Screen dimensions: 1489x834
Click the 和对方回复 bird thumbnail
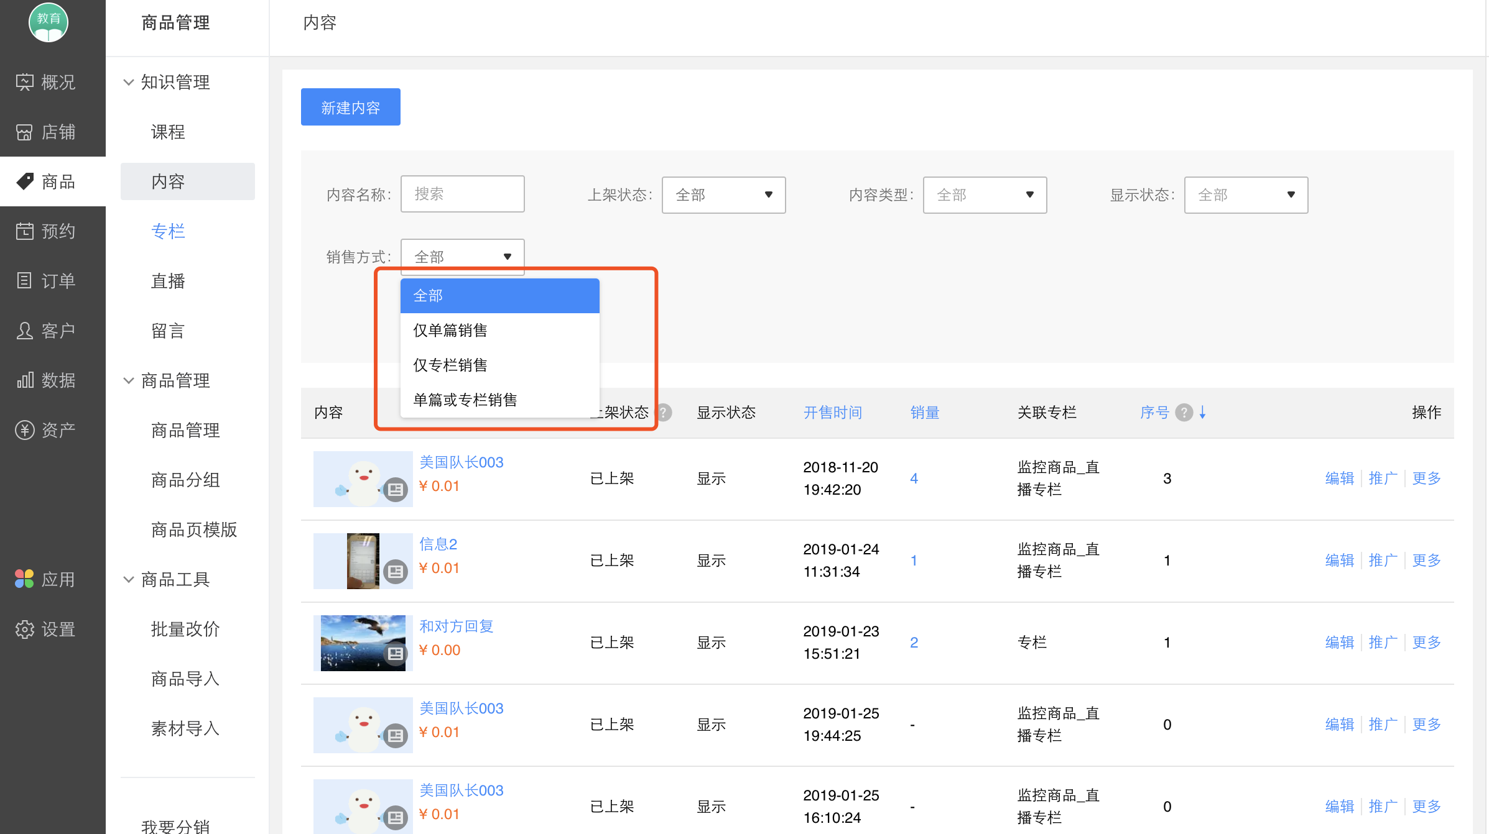point(363,643)
